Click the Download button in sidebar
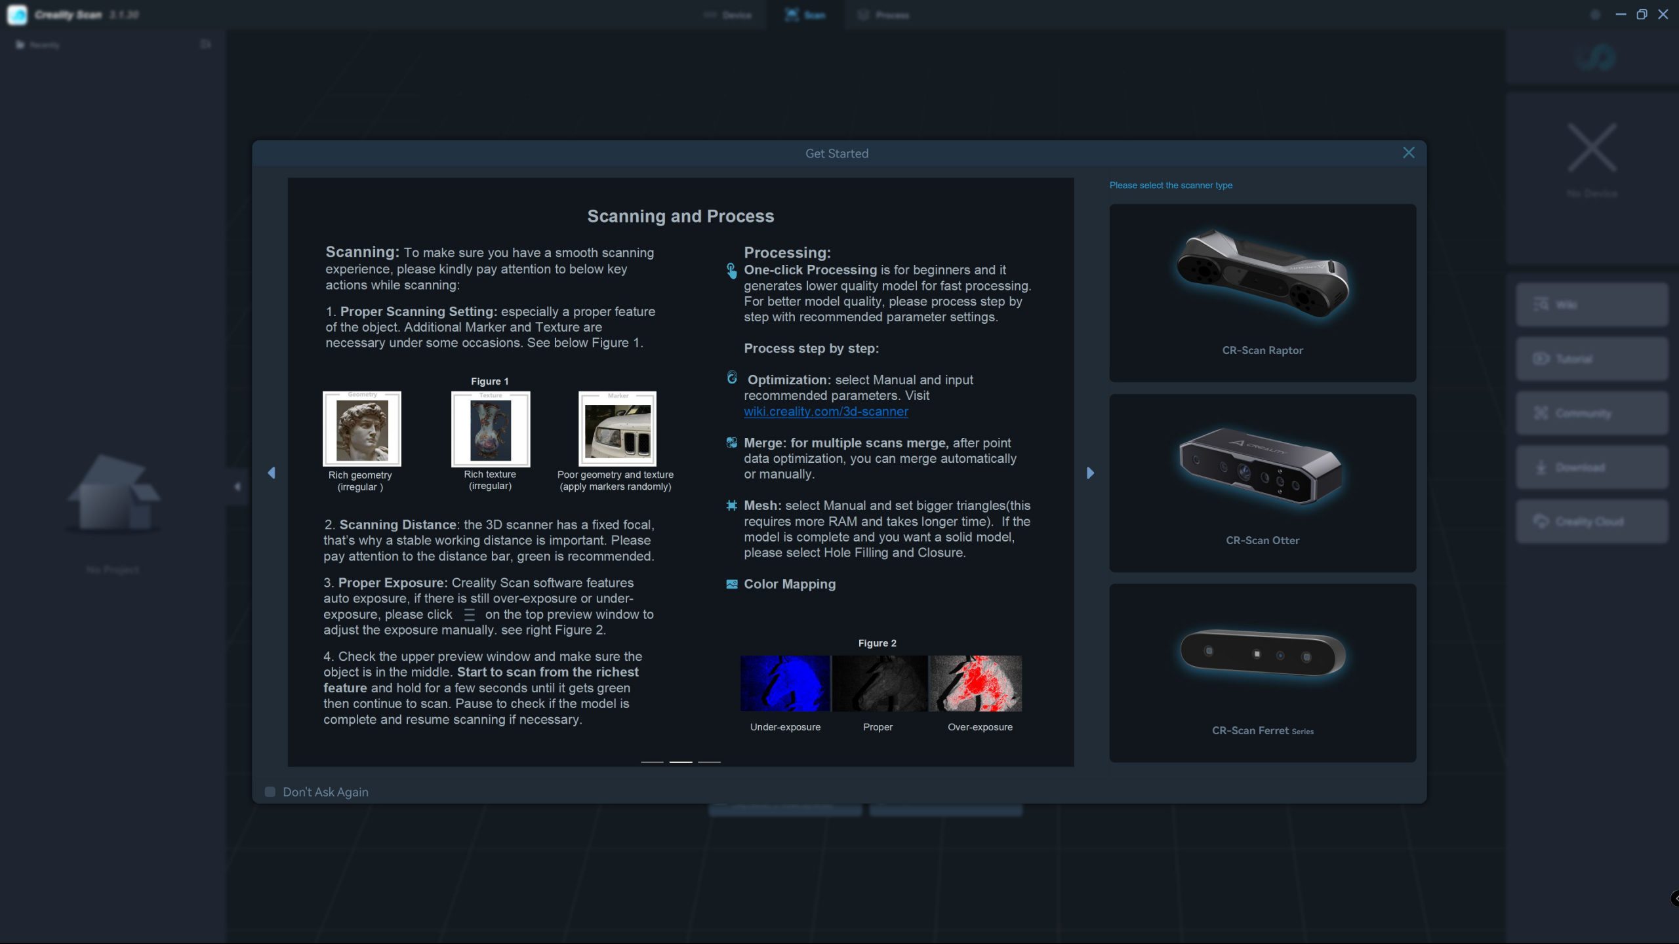 pos(1592,467)
